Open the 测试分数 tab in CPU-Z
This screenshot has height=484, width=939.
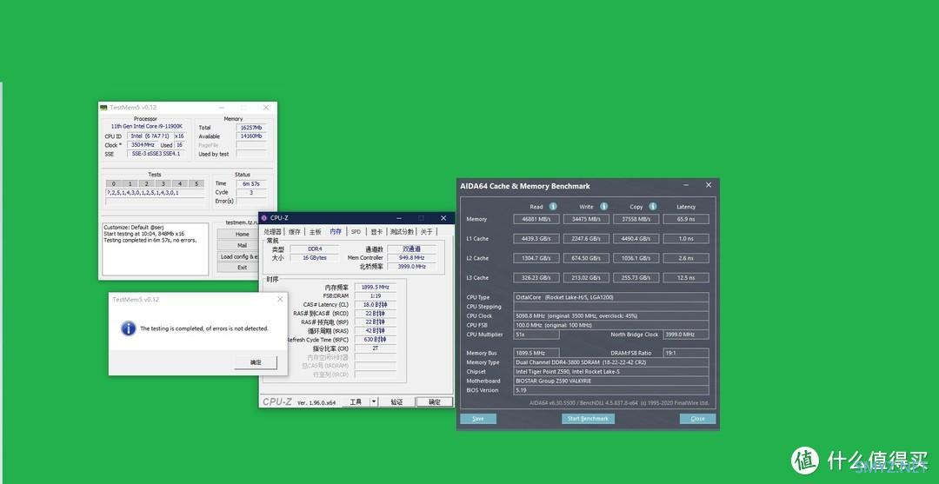401,231
